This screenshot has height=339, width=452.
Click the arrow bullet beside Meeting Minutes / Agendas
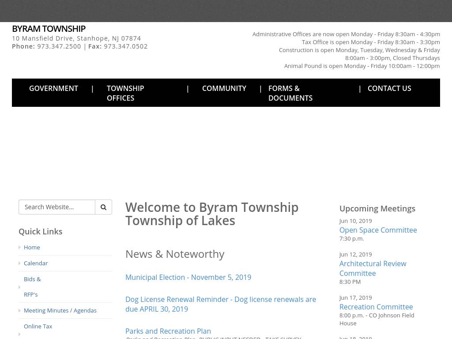pyautogui.click(x=19, y=310)
